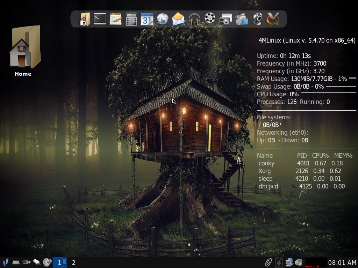
Task: Click the Up: 0B - Down: 0B line
Action: (282, 140)
